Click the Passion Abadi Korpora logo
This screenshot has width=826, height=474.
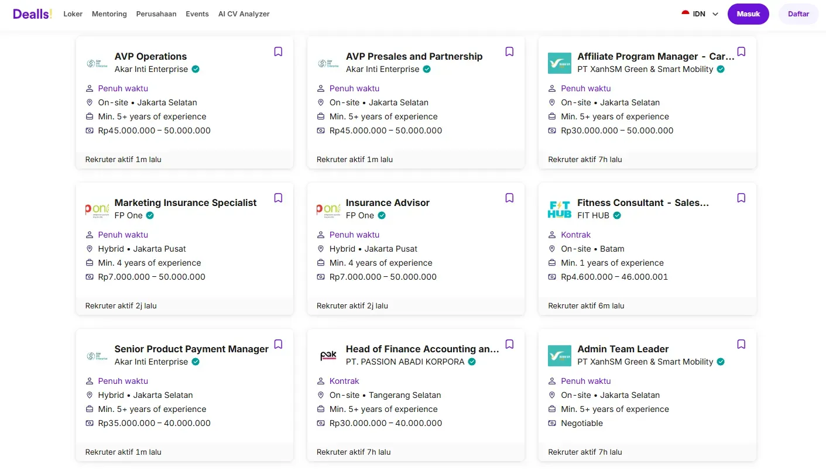point(328,356)
